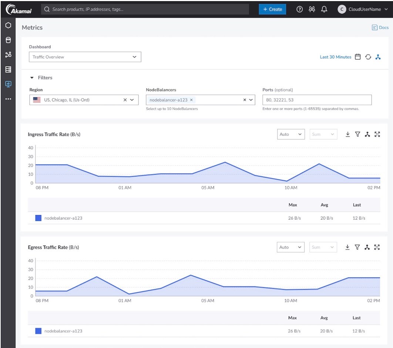393x348 pixels.
Task: Open the Auto interval dropdown on the Ingress chart
Action: (291, 134)
